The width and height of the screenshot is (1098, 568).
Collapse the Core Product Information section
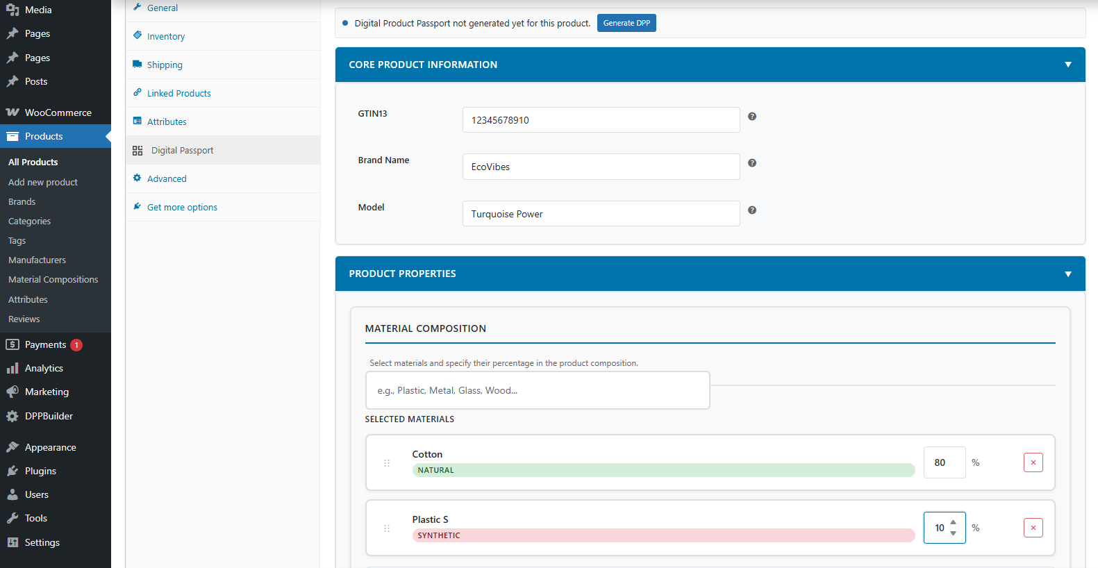[1067, 65]
